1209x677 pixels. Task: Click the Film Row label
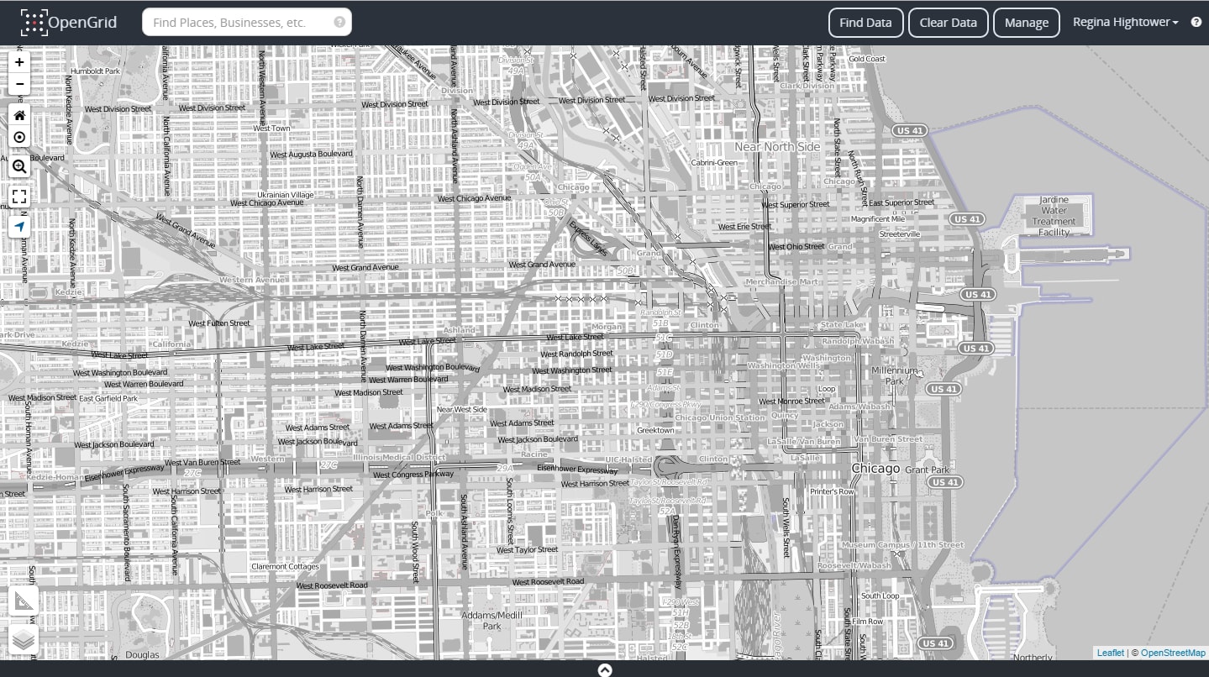(868, 622)
